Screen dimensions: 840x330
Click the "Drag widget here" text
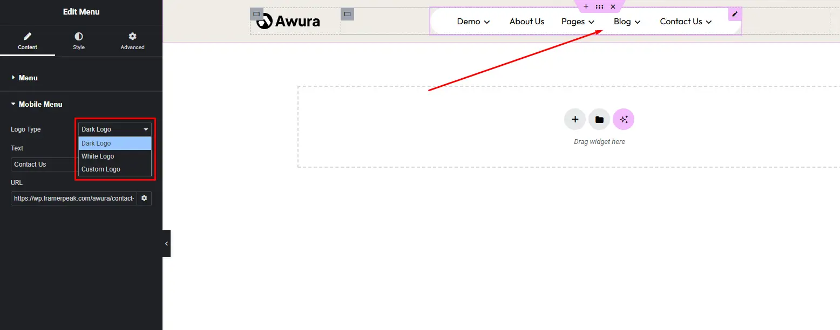pyautogui.click(x=599, y=142)
